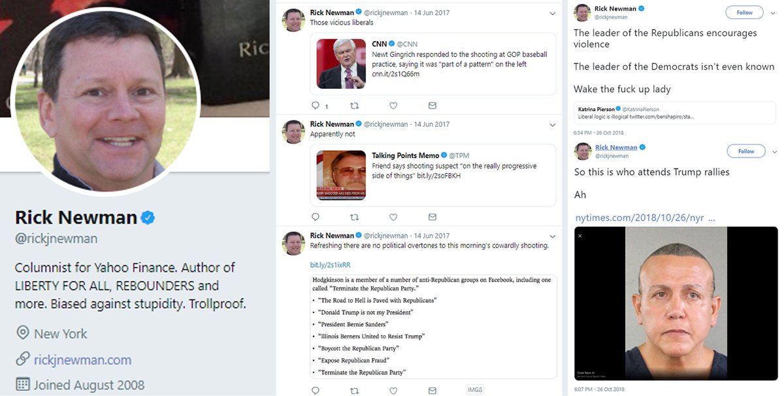View Rick Newman's large profile photo
Viewport: 784px width, 396px height.
(105, 98)
